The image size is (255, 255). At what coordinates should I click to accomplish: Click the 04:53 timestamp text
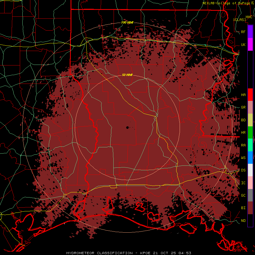tap(185, 253)
